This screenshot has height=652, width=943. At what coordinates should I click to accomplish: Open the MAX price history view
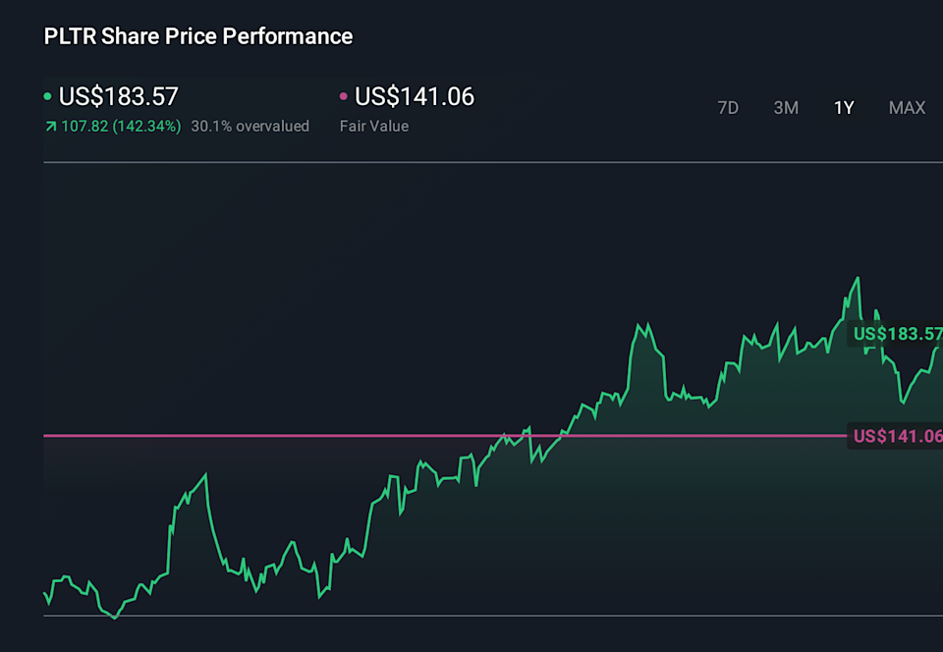[x=907, y=108]
